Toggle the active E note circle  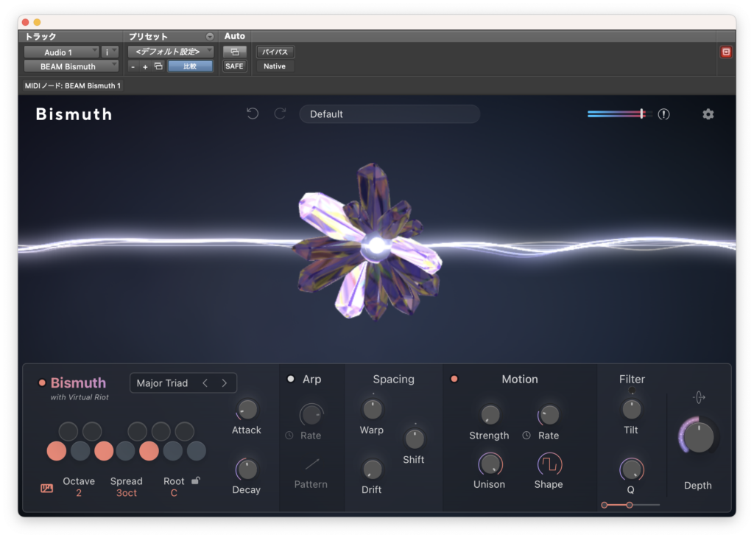click(x=103, y=451)
